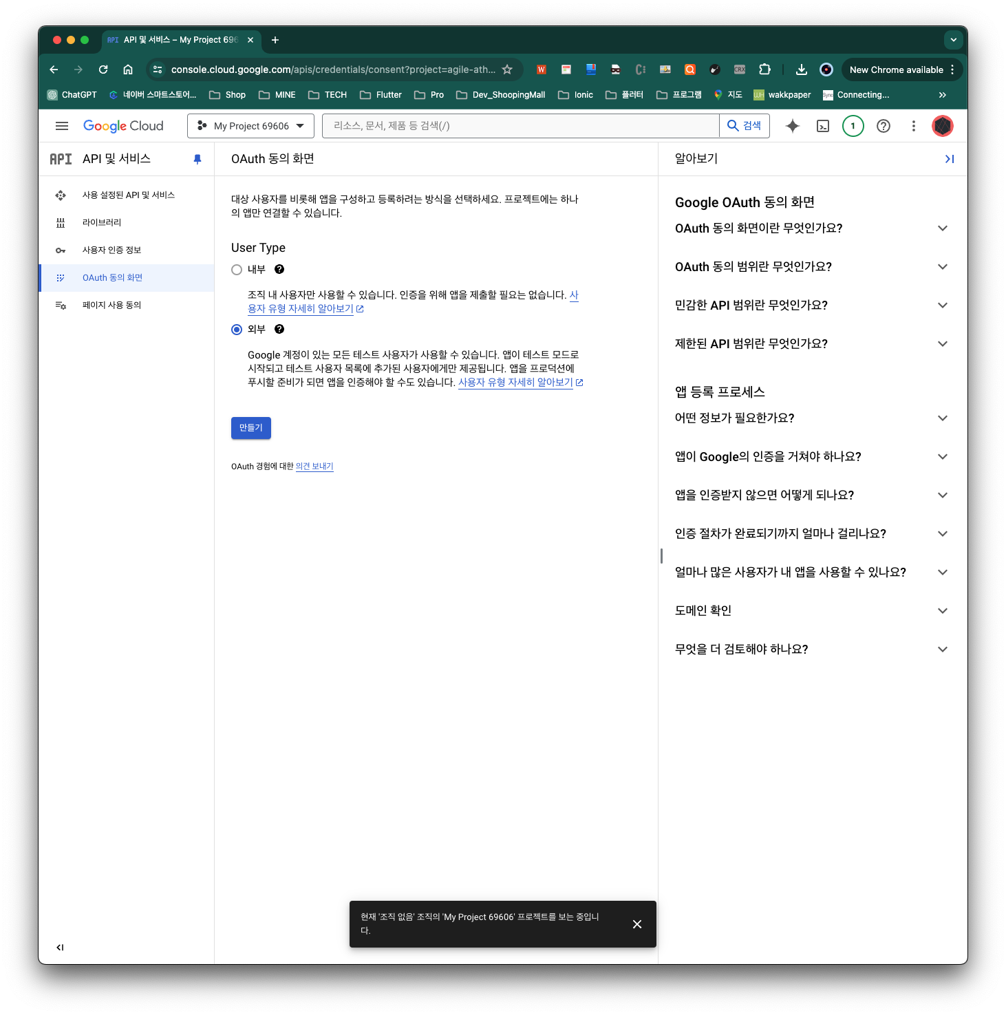1006x1015 pixels.
Task: Open the help question mark menu
Action: (x=884, y=126)
